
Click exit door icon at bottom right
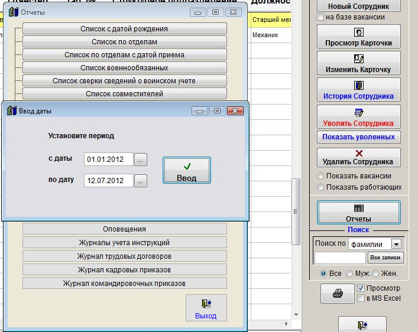point(362,325)
